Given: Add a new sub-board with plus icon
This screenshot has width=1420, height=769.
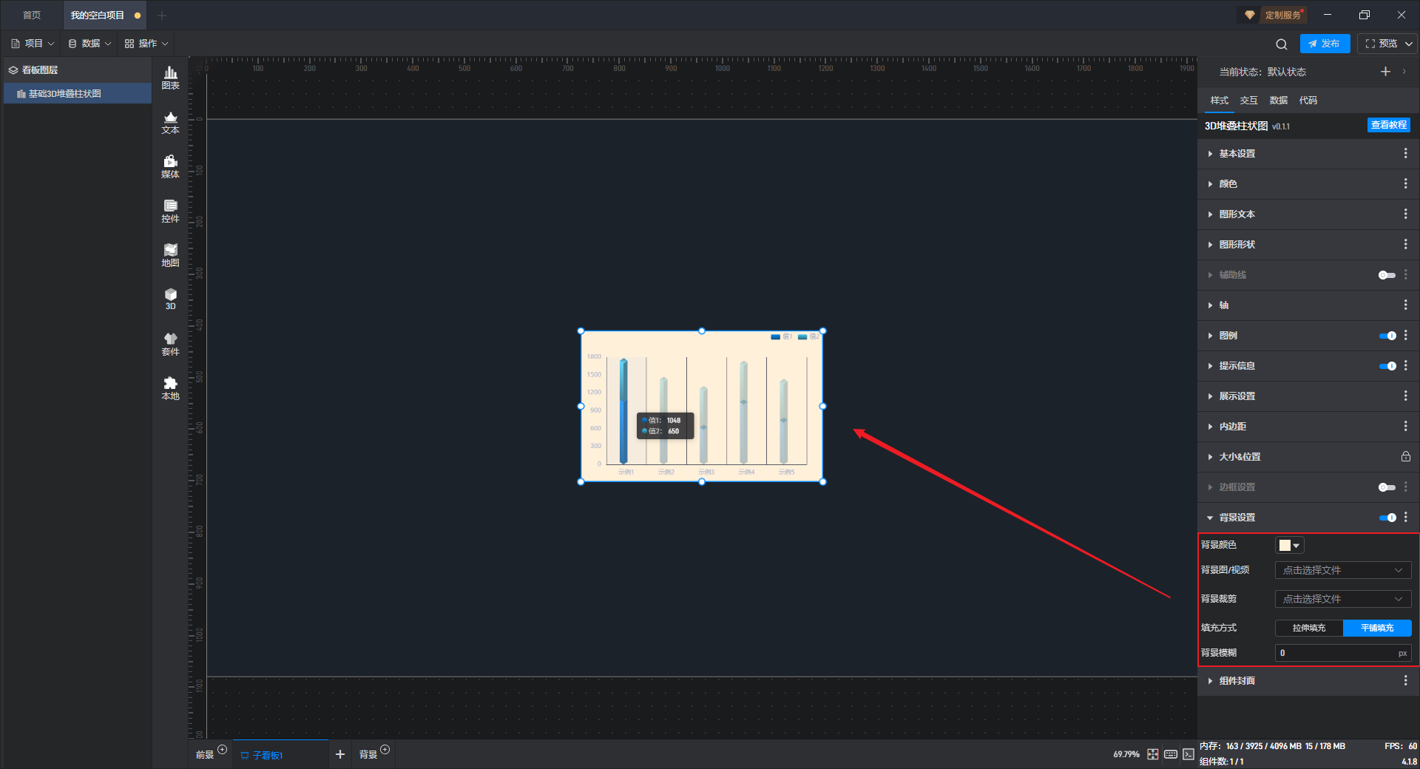Looking at the screenshot, I should click(340, 754).
